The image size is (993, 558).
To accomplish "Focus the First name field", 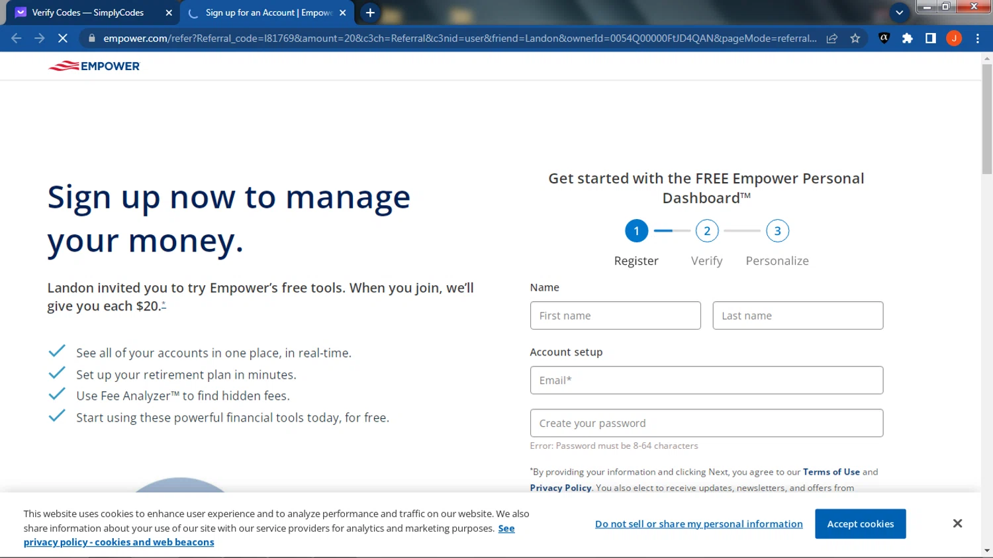I will click(x=616, y=316).
